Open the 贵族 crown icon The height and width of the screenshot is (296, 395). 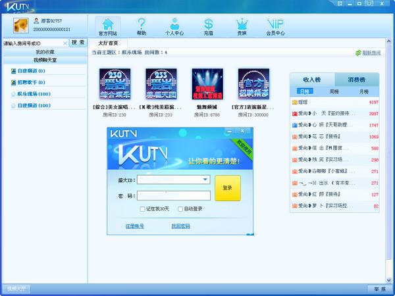pyautogui.click(x=242, y=27)
